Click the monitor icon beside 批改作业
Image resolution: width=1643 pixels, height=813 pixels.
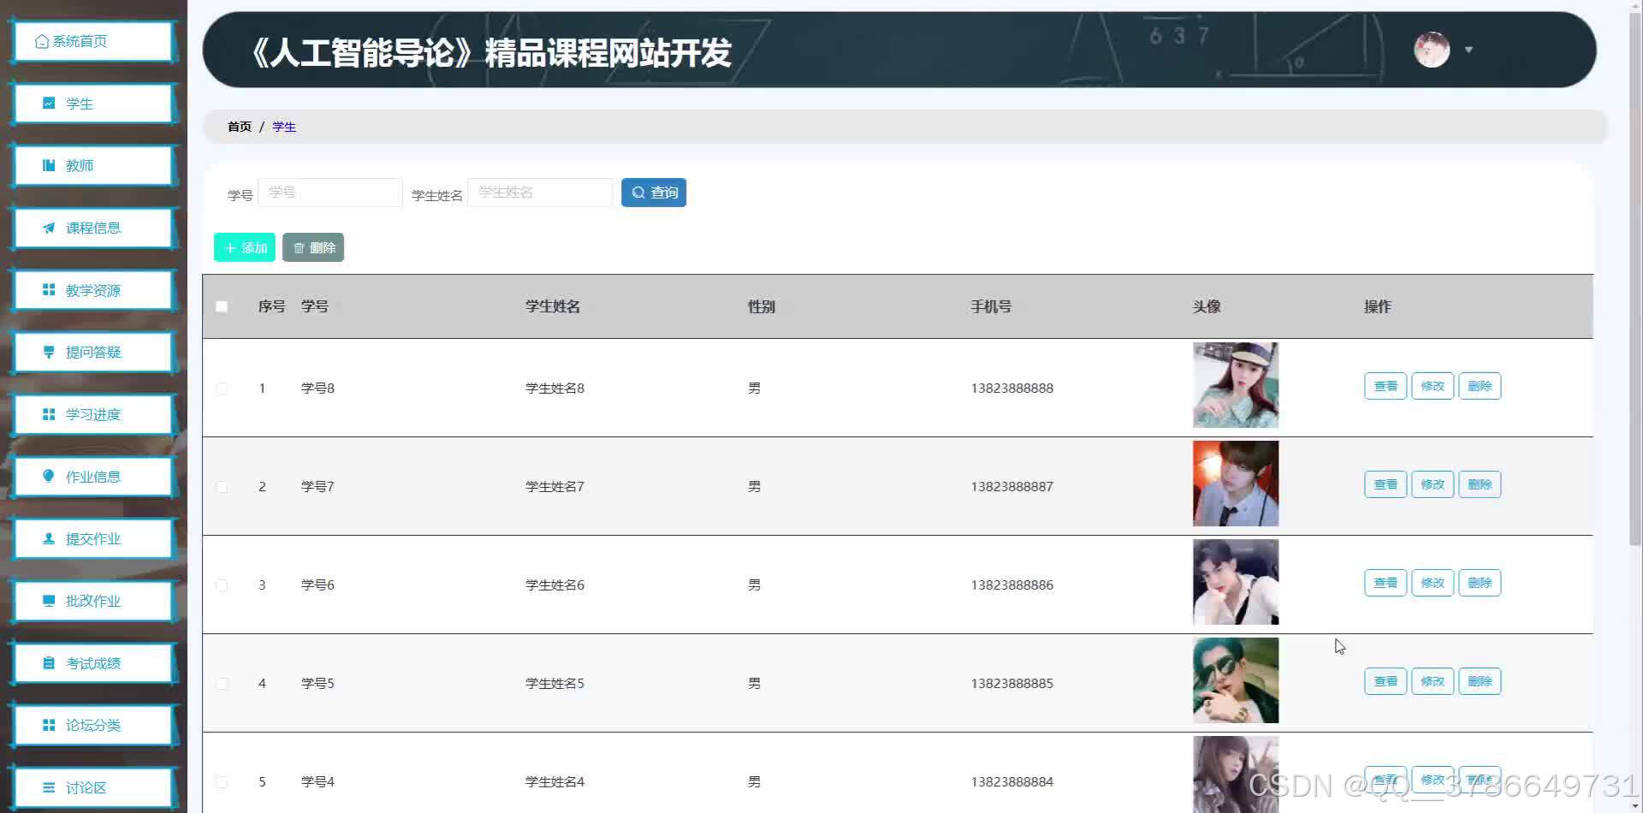(x=49, y=601)
